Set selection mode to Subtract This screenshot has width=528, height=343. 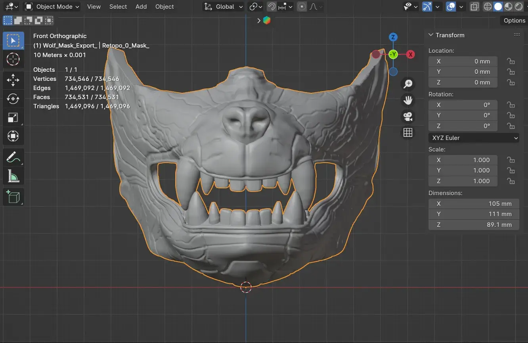click(x=28, y=20)
